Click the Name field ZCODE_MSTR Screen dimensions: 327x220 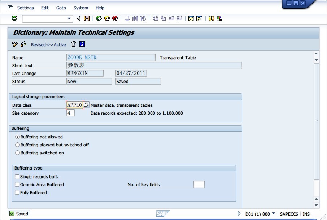[x=111, y=57]
